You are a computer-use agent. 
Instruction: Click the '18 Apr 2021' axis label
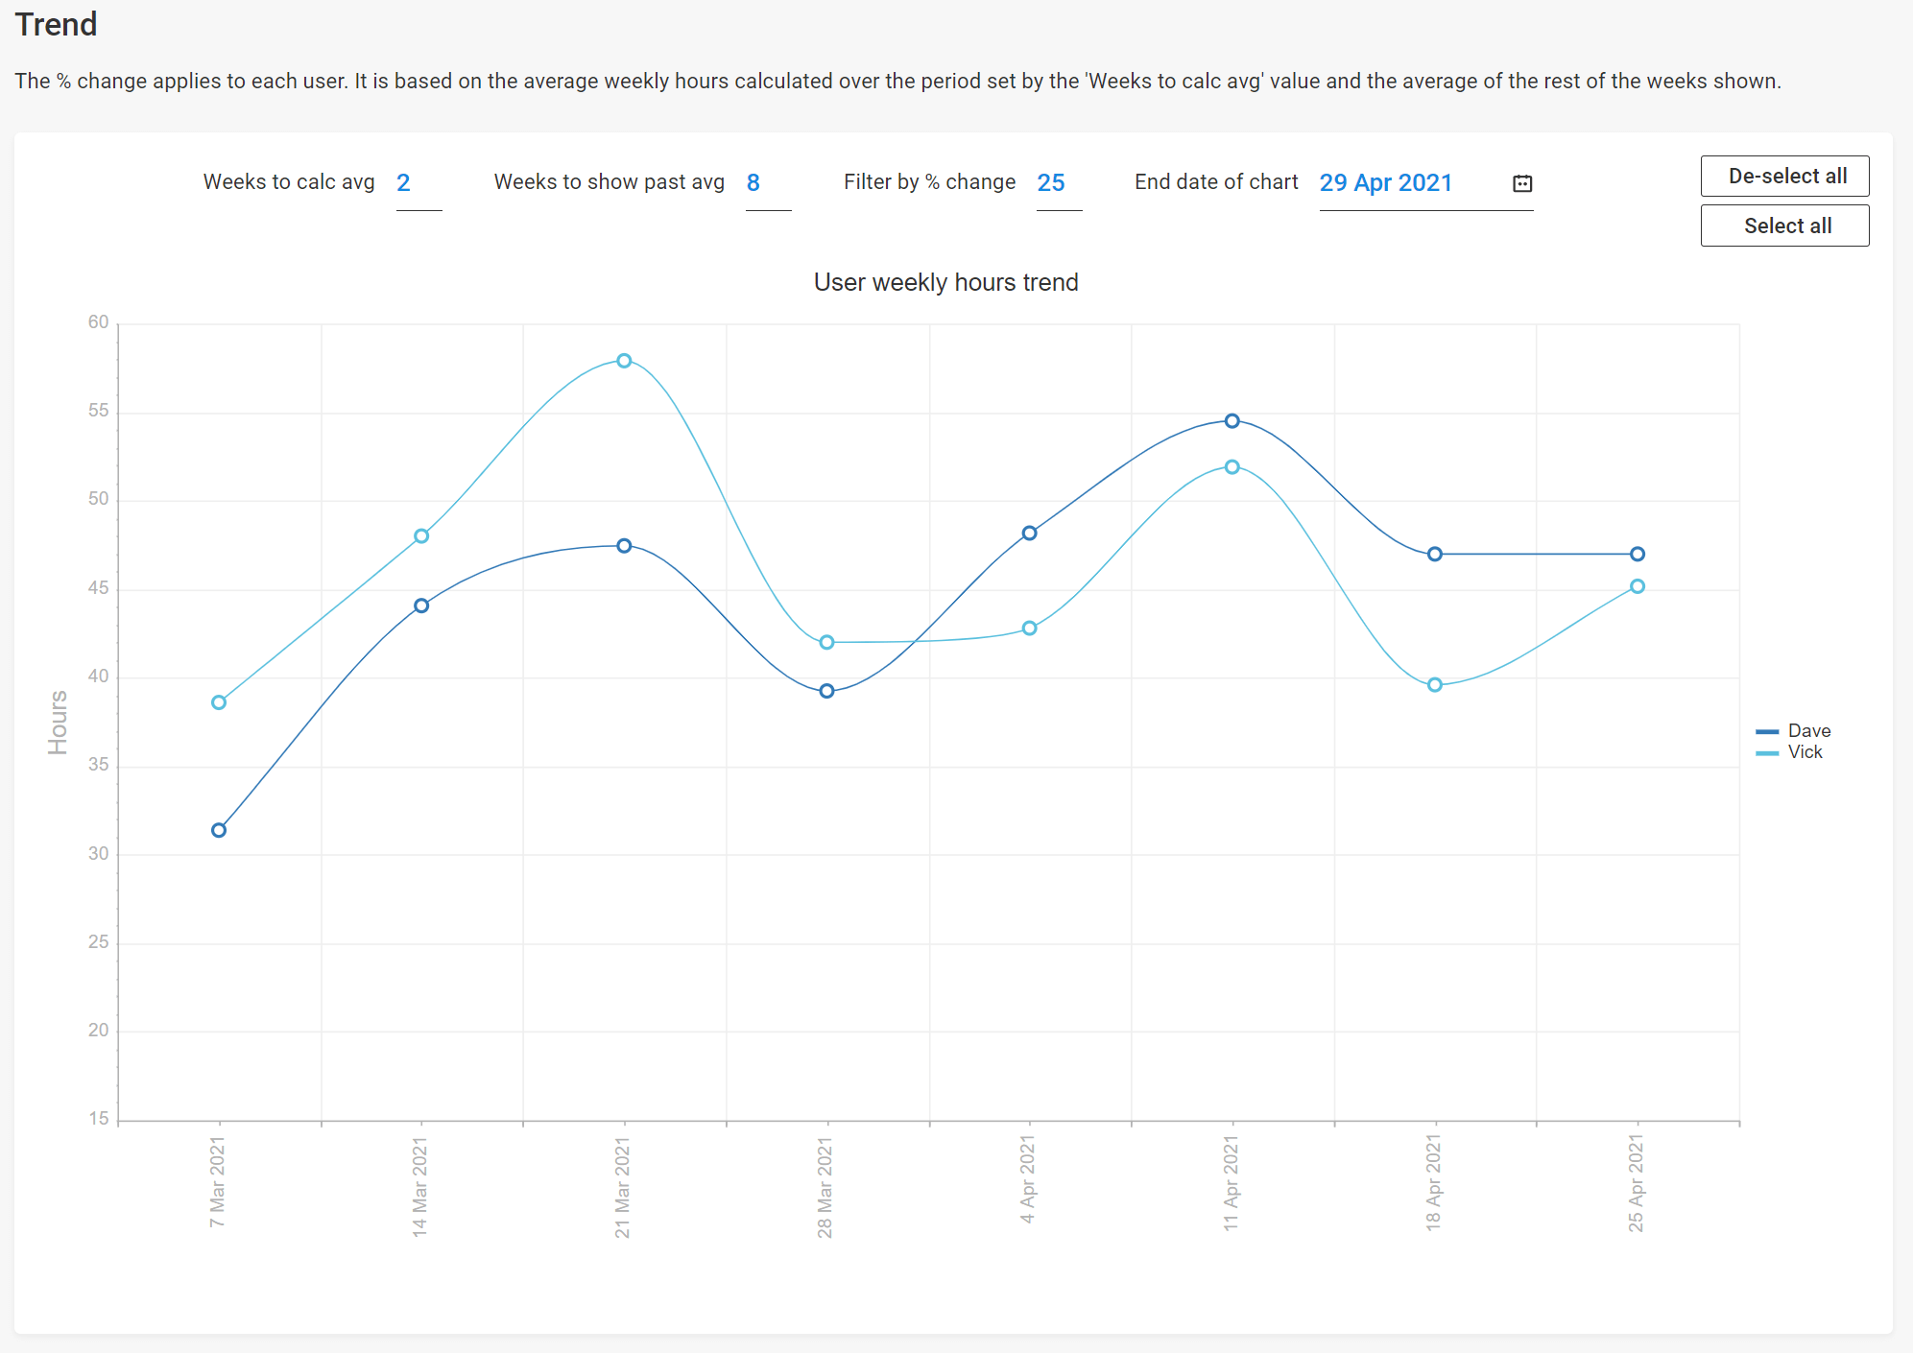click(x=1434, y=1183)
